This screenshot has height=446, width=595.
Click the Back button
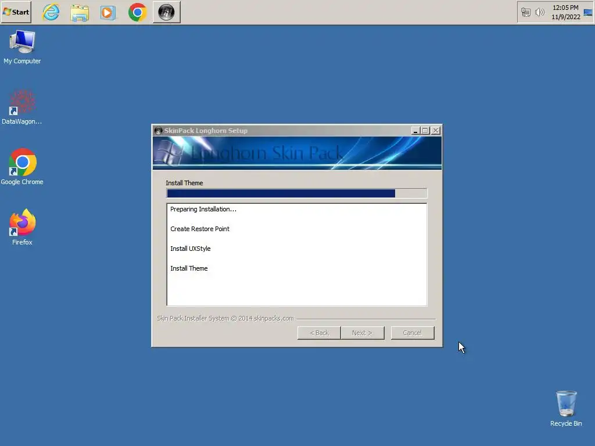(319, 333)
